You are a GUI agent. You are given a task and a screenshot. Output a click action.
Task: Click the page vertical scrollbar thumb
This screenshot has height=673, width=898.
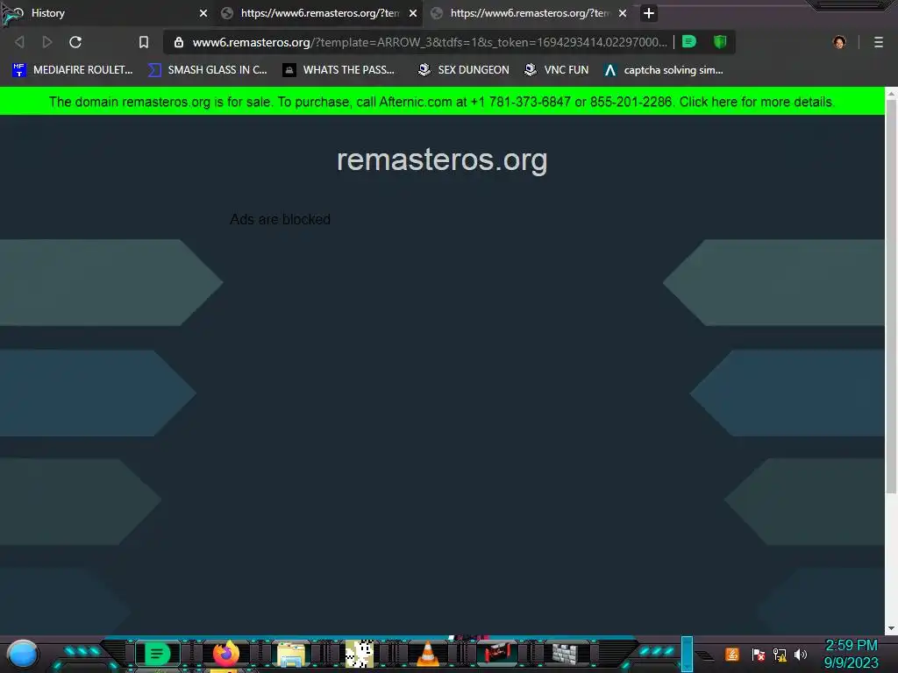coord(891,296)
